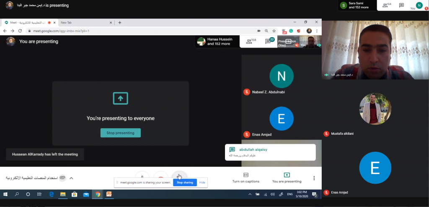
Task: Show the 158 participants list in shared window
Action: click(x=251, y=41)
